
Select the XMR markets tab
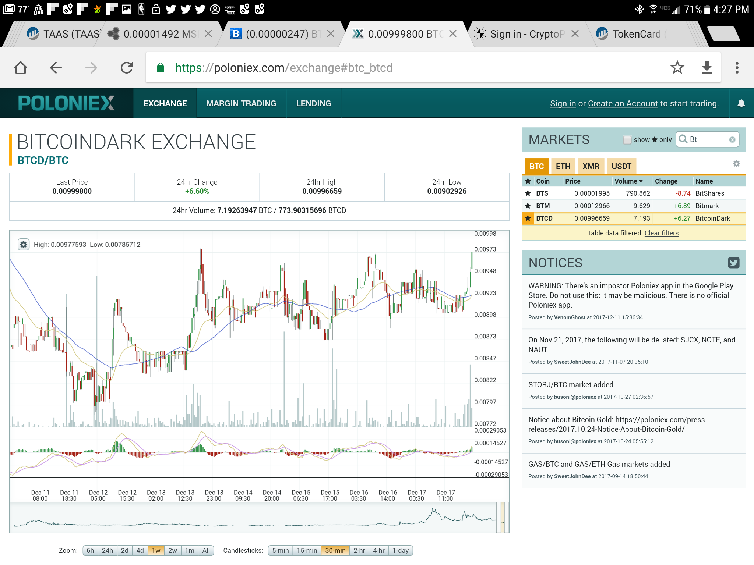pos(591,166)
